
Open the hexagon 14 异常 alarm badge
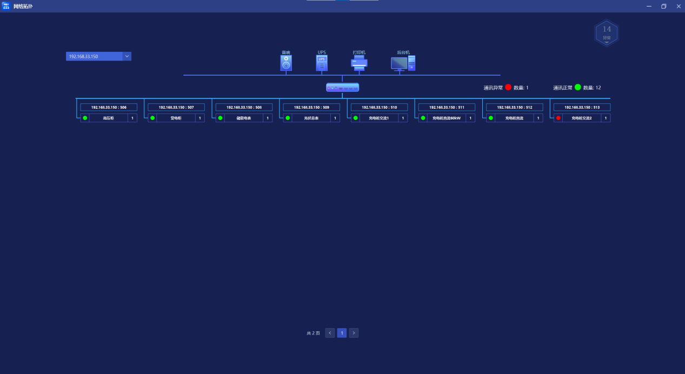pyautogui.click(x=607, y=33)
